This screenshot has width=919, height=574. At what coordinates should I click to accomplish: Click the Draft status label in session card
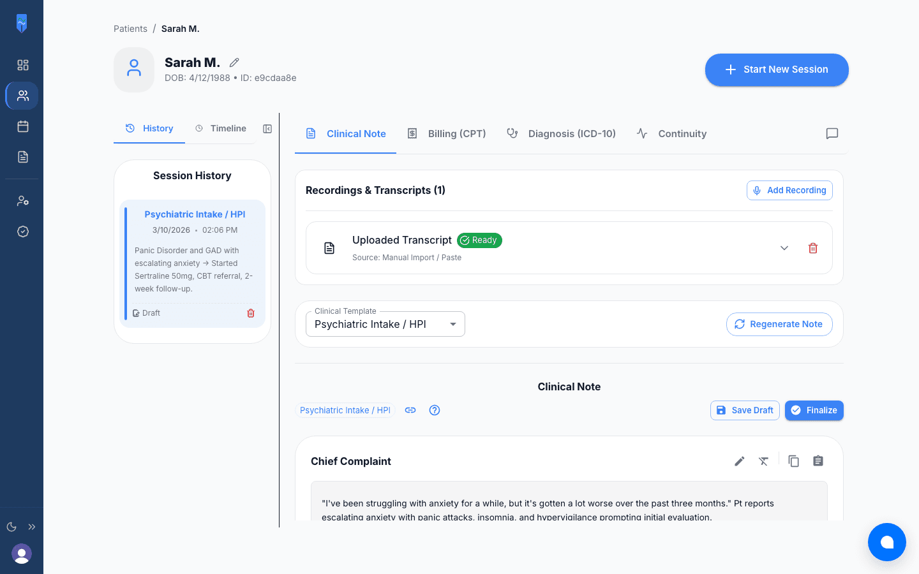146,313
